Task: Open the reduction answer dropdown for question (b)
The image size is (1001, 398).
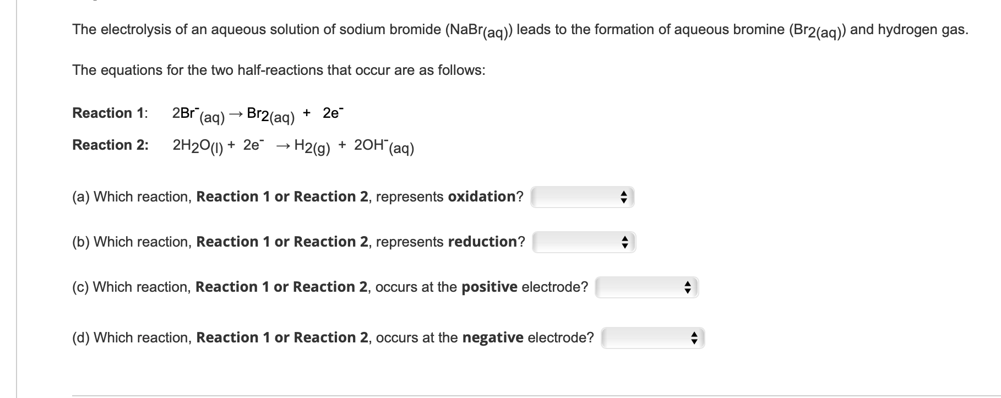Action: point(584,242)
